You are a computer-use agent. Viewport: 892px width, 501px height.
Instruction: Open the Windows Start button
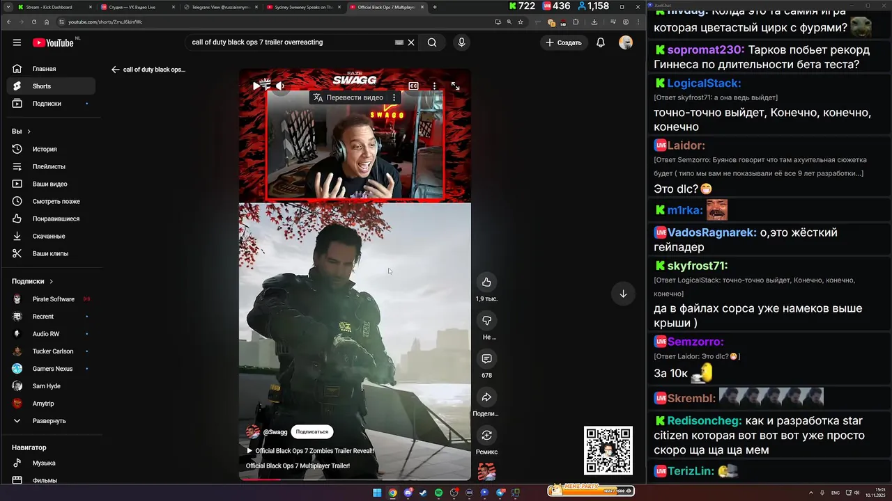(x=377, y=493)
